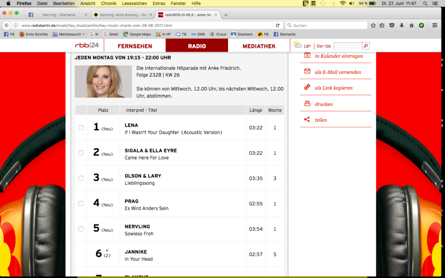Viewport: 445px width, 278px height.
Task: Expand the Meistbesucht bookmarks dropdown
Action: pos(68,34)
